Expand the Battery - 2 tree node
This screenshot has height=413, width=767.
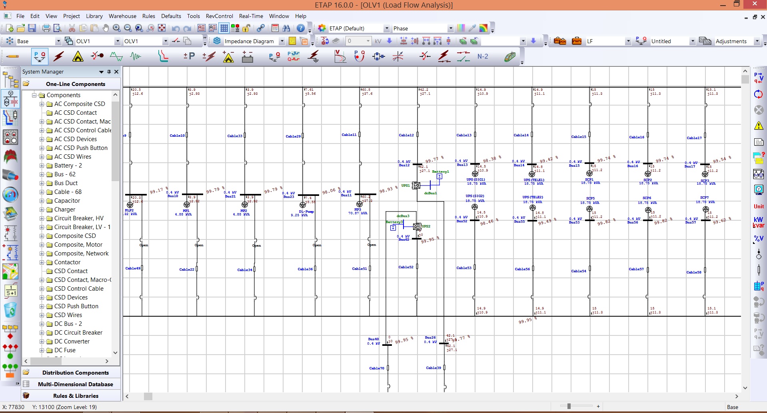42,166
